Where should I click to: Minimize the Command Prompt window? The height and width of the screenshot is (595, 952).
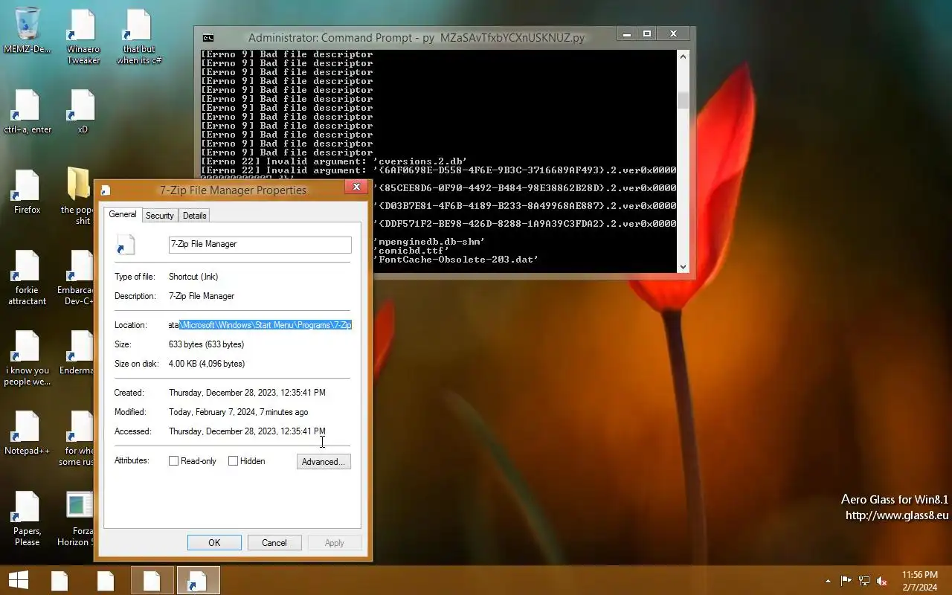tap(628, 33)
